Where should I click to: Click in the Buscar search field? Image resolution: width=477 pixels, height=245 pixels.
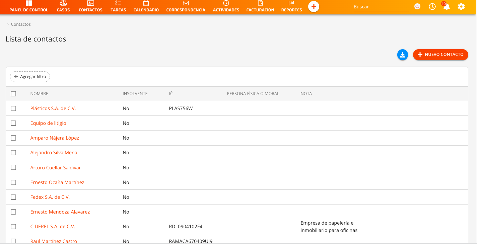click(x=382, y=7)
